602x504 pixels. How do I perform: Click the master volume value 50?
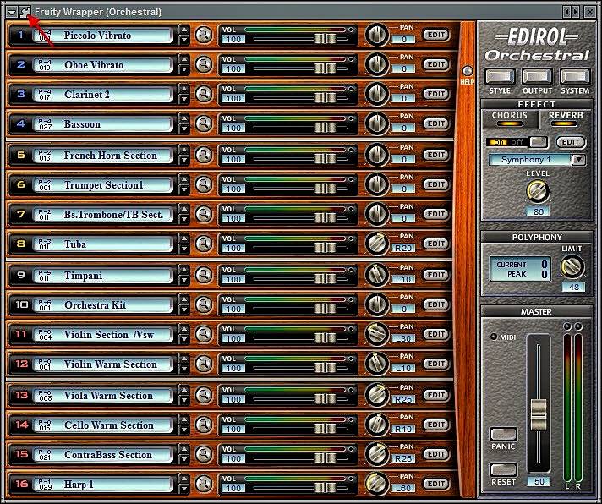pyautogui.click(x=539, y=481)
